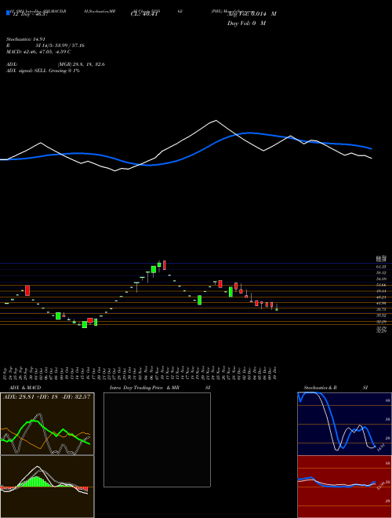Viewport: 392px width, 518px height.
Task: Open the blue Stochastics chart panel
Action: [x=344, y=424]
